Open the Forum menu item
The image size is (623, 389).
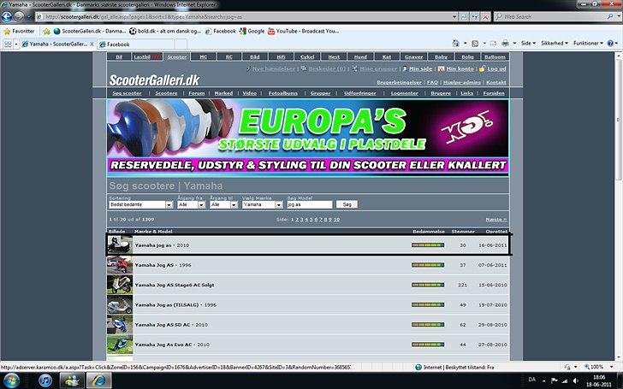pos(197,92)
